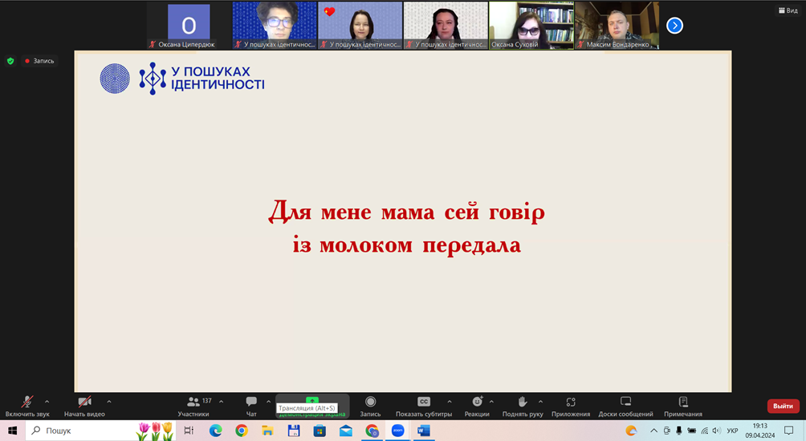Start camera with Начать видео
This screenshot has width=806, height=441.
84,403
